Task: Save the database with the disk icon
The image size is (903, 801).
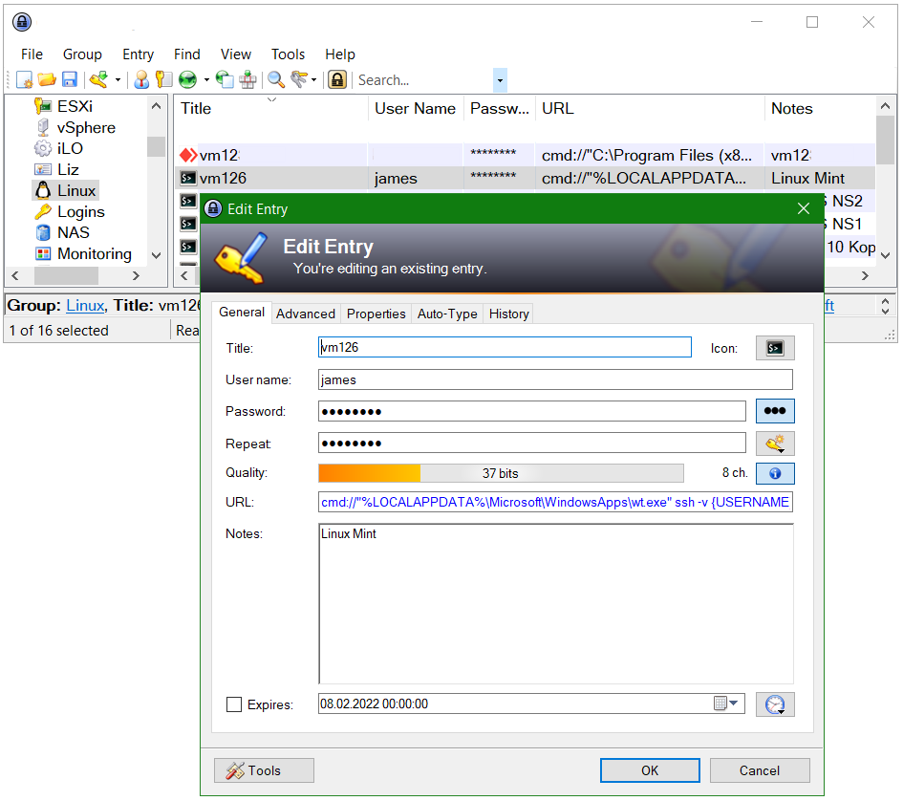Action: point(69,79)
